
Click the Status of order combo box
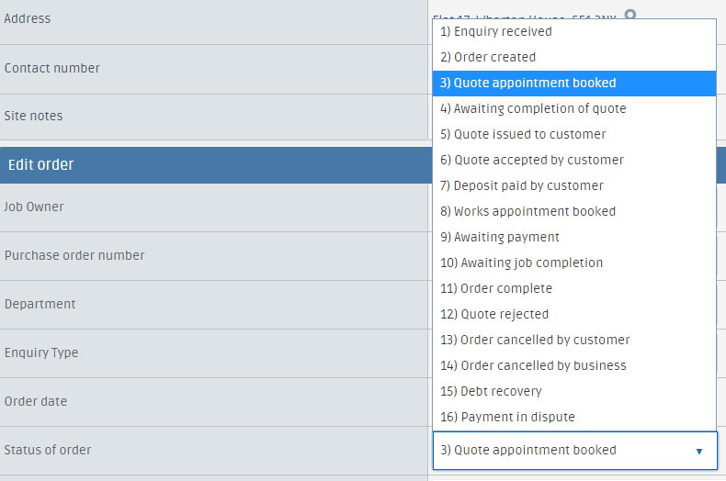(575, 451)
